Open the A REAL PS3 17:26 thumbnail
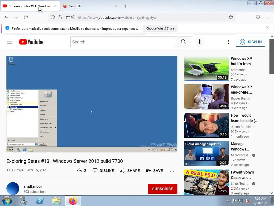The width and height of the screenshot is (274, 206). tap(206, 182)
